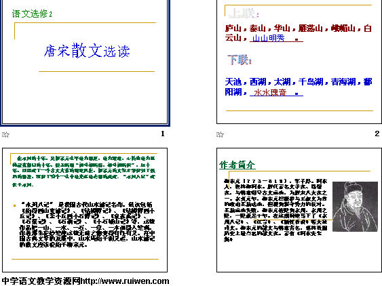Image resolution: width=382 pixels, height=286 pixels.
Task: Click the 唐宋散文选读 title text
Action: pos(87,51)
